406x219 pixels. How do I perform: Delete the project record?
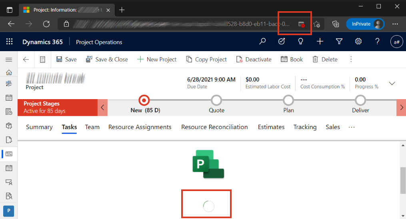pos(325,60)
